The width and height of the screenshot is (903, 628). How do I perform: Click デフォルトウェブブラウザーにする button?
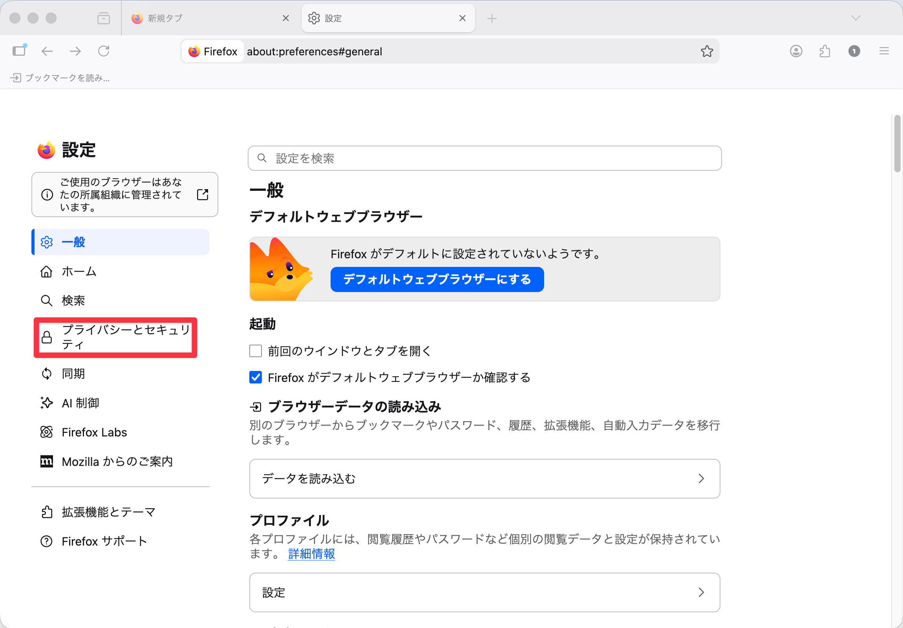437,279
